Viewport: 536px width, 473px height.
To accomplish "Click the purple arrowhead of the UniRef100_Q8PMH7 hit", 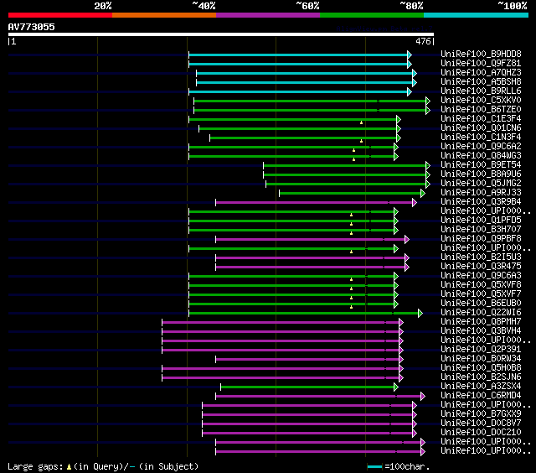I will tap(401, 322).
